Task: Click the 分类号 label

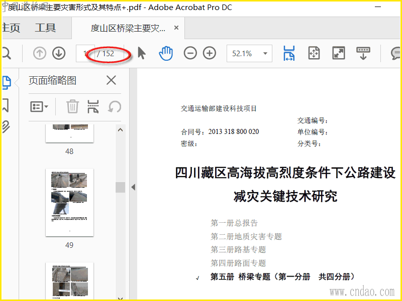Action: 309,143
